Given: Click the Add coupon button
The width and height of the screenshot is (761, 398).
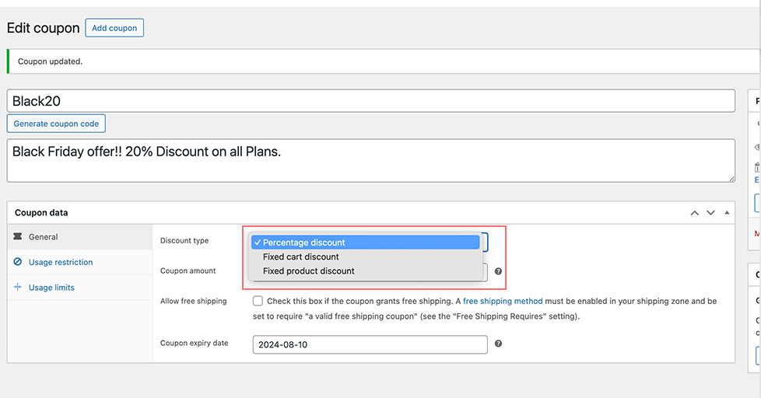Looking at the screenshot, I should pos(114,28).
